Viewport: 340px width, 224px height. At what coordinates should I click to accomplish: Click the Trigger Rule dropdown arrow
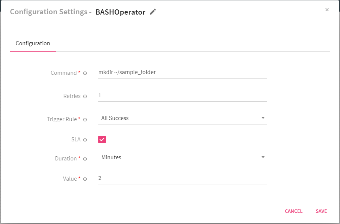click(x=263, y=117)
